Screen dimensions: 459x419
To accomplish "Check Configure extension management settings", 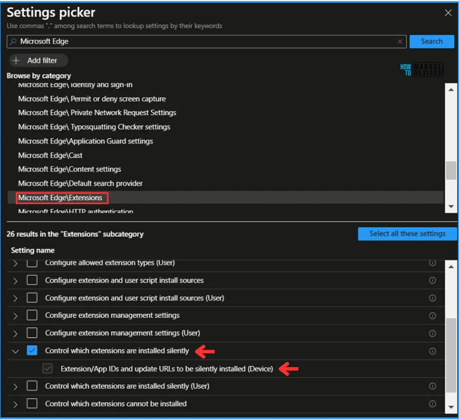I will (32, 315).
